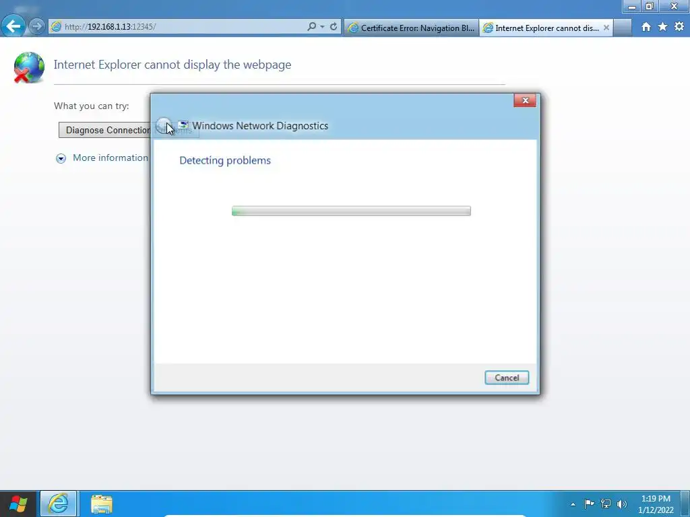Cancel the Network Diagnostics dialog
The height and width of the screenshot is (517, 690).
[x=507, y=378]
